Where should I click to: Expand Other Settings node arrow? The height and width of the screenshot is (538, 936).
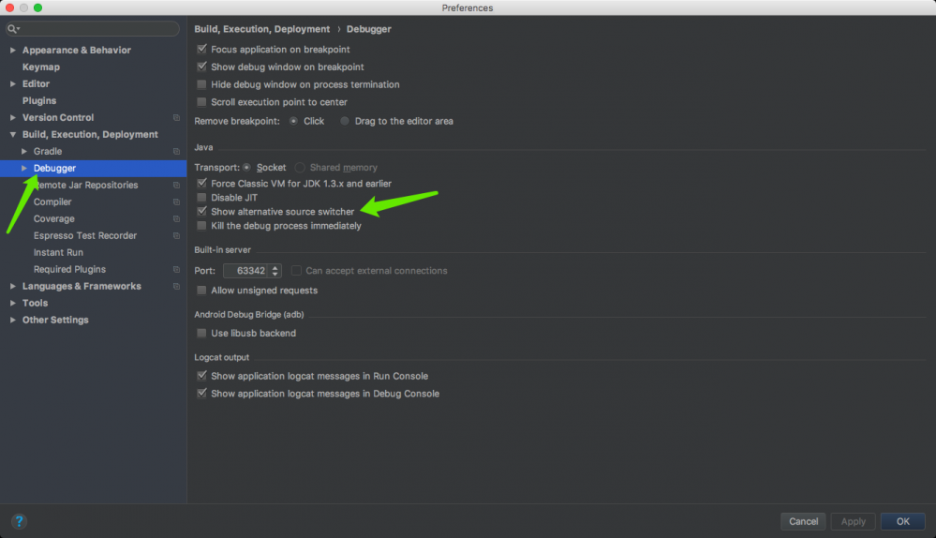[x=12, y=320]
